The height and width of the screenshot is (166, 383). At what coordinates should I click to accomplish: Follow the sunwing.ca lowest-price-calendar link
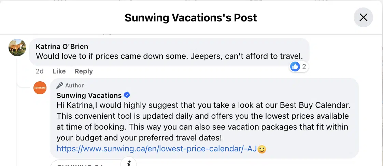tap(156, 149)
